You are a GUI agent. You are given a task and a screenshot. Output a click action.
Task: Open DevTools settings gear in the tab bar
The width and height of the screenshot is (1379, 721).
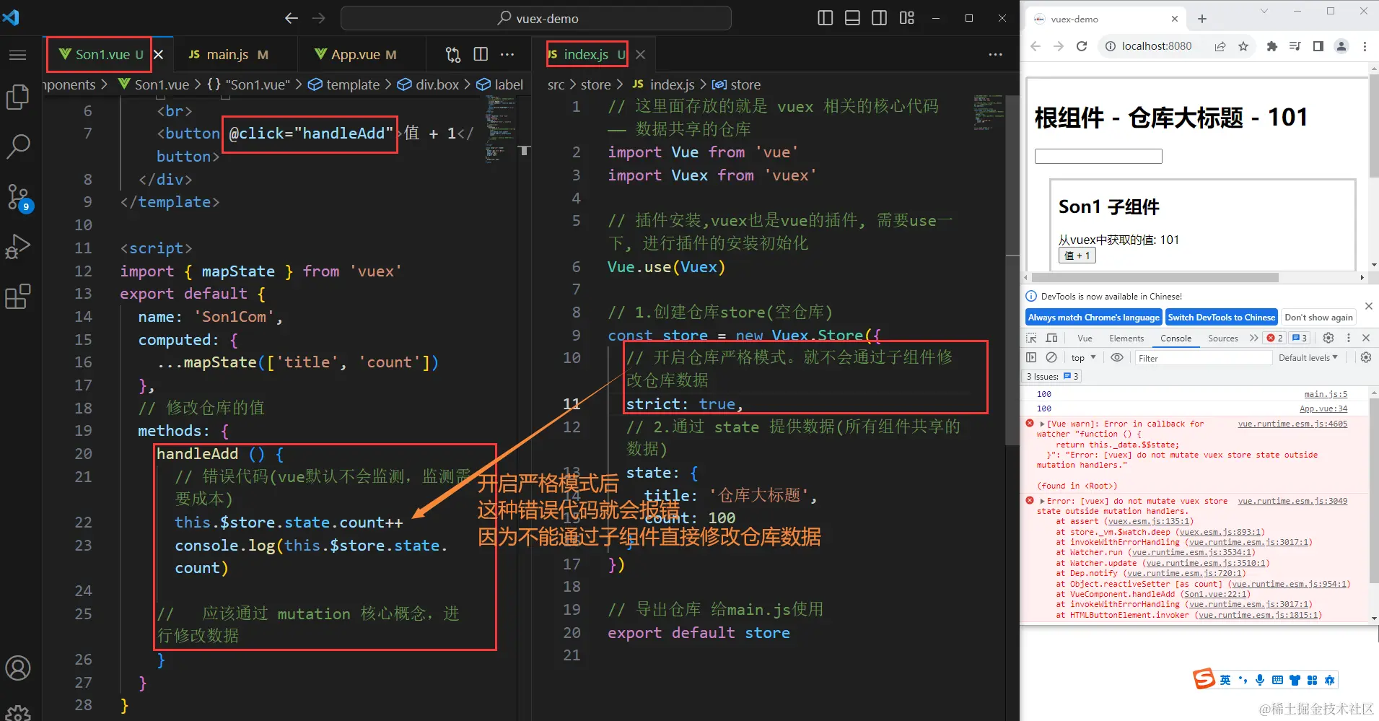point(1328,338)
